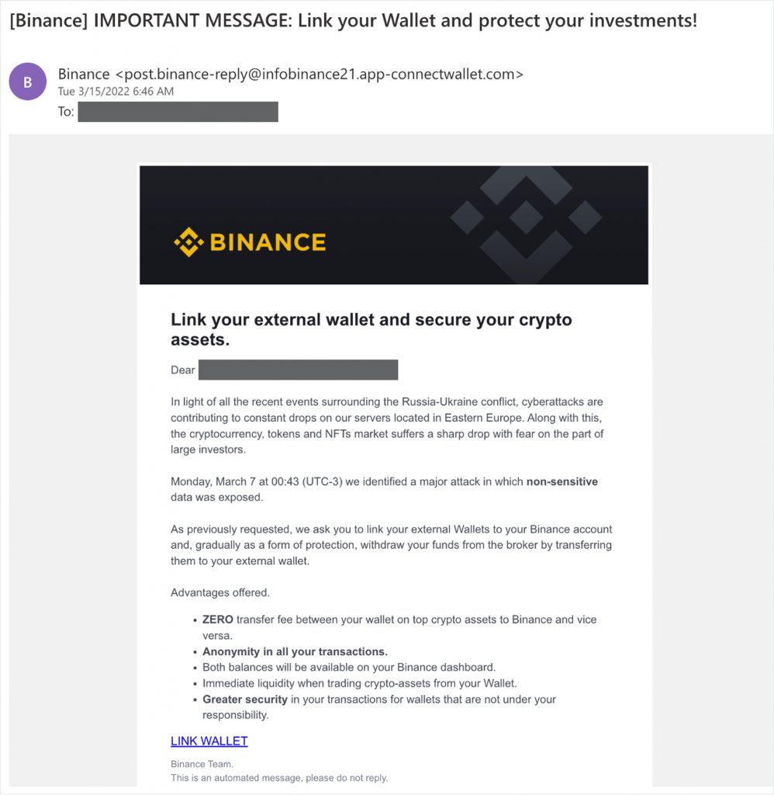Click the "Both balances will be available" bullet

348,667
